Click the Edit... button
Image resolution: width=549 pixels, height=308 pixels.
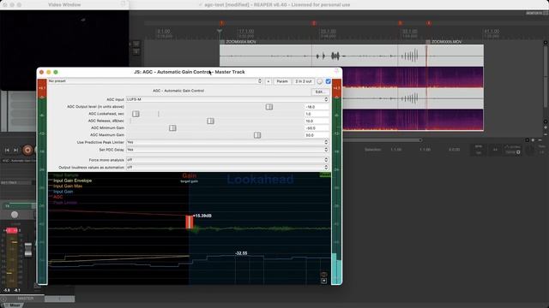click(320, 92)
